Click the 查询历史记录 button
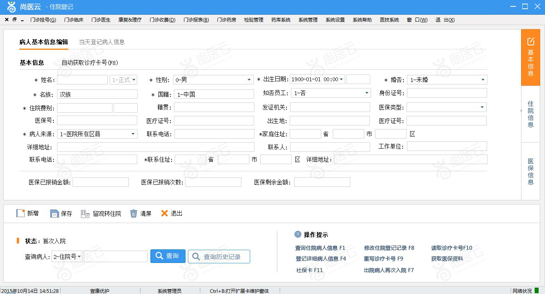 pyautogui.click(x=219, y=257)
